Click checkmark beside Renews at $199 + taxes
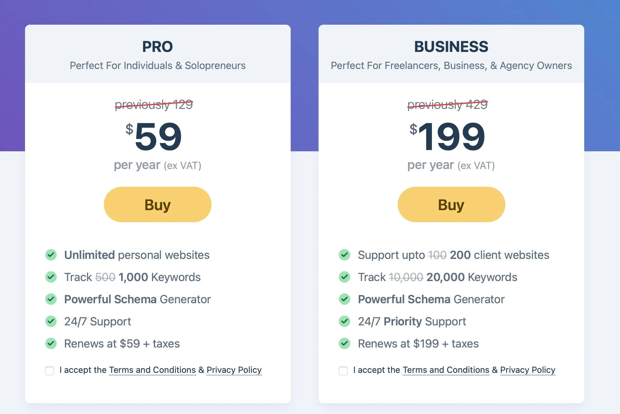 point(345,343)
